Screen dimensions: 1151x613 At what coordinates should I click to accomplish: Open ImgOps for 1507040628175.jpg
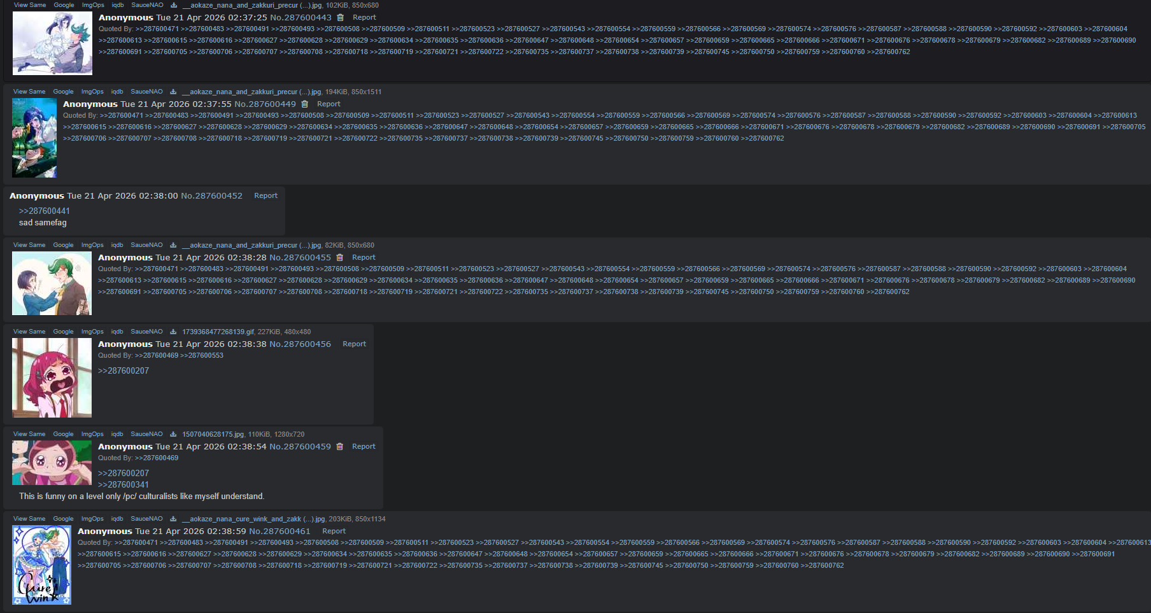92,434
